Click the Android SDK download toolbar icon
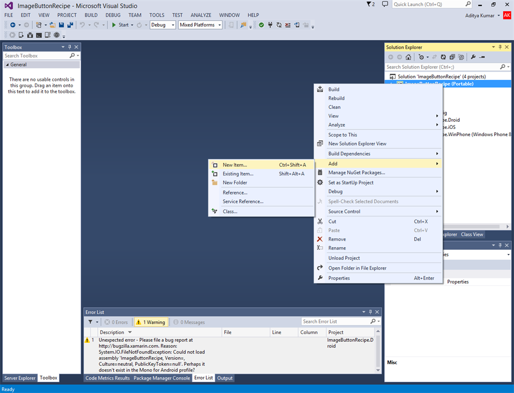The image size is (514, 393). 30,35
